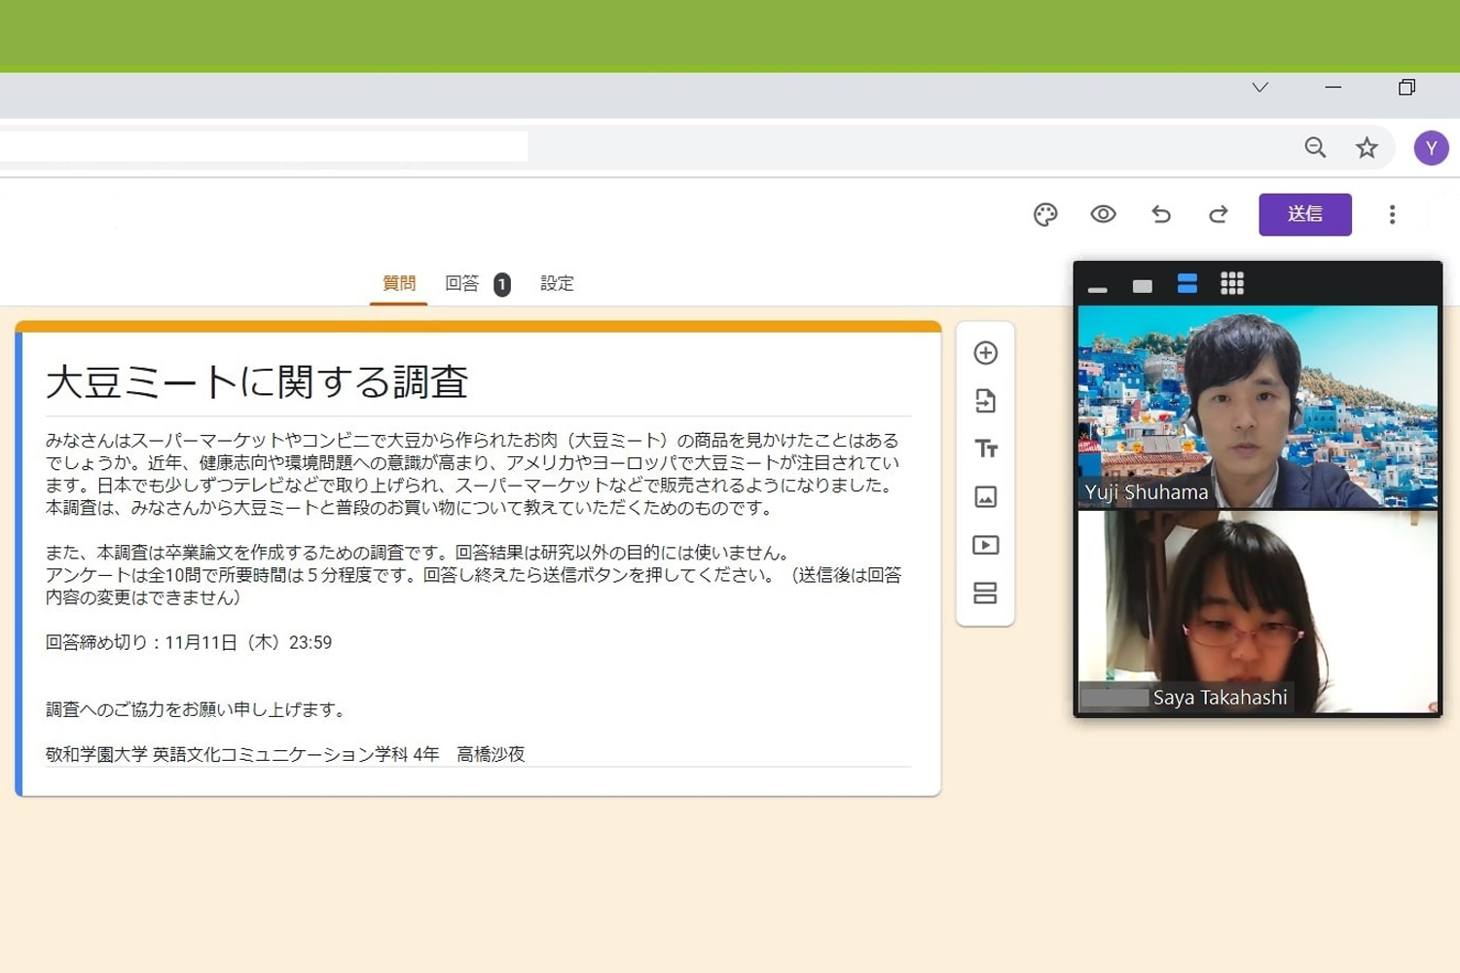The height and width of the screenshot is (973, 1460).
Task: Open the 設定 settings tab
Action: click(x=557, y=284)
